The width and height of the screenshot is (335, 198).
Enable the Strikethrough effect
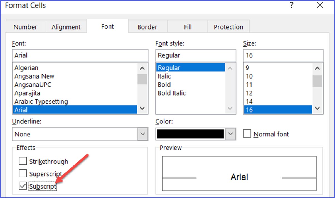[23, 161]
